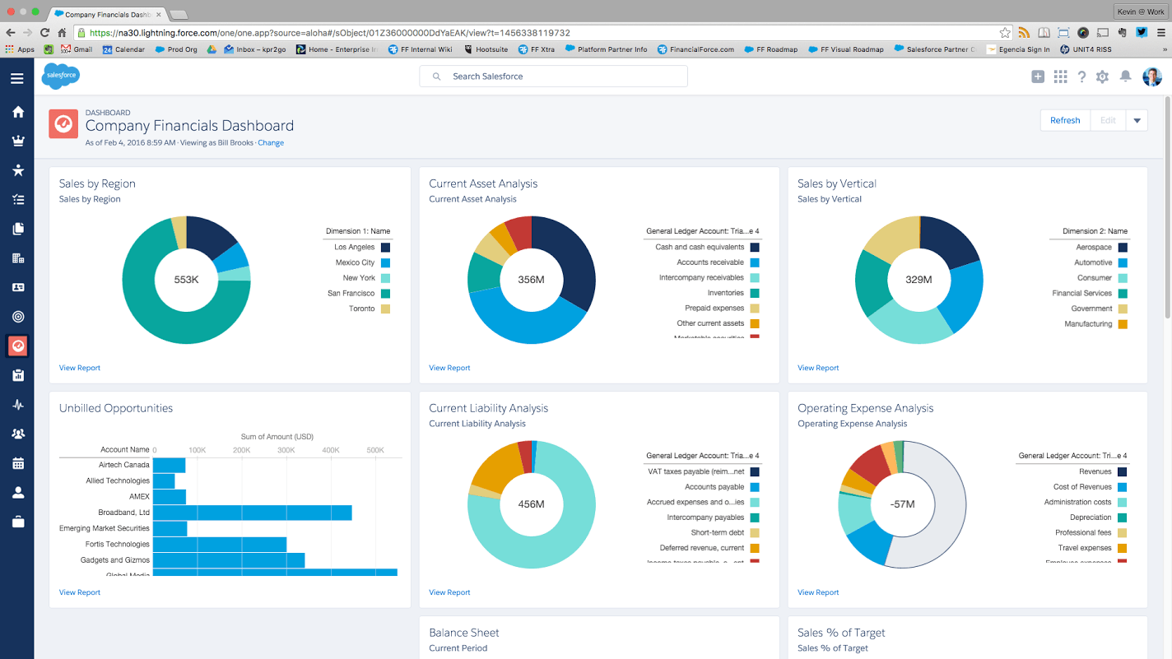The height and width of the screenshot is (659, 1172).
Task: Open the user profile avatar menu
Action: tap(1151, 76)
